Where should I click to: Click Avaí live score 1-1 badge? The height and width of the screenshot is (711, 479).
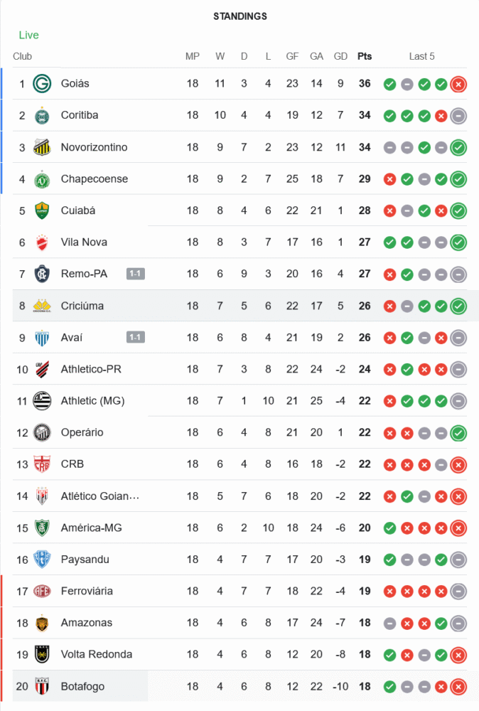136,337
